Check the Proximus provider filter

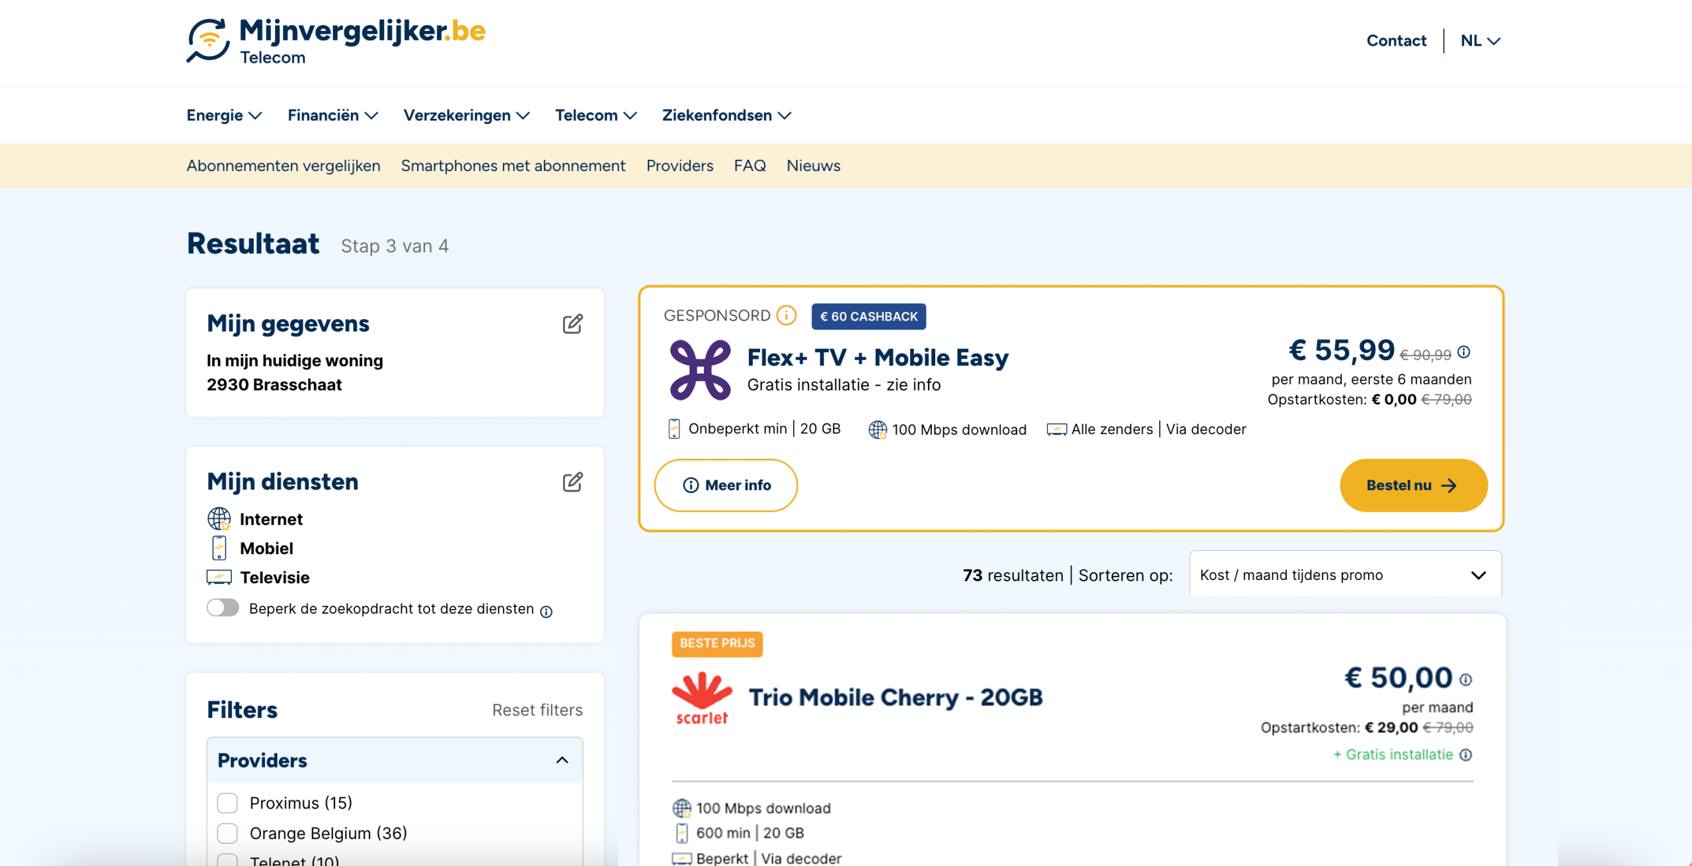(x=227, y=803)
